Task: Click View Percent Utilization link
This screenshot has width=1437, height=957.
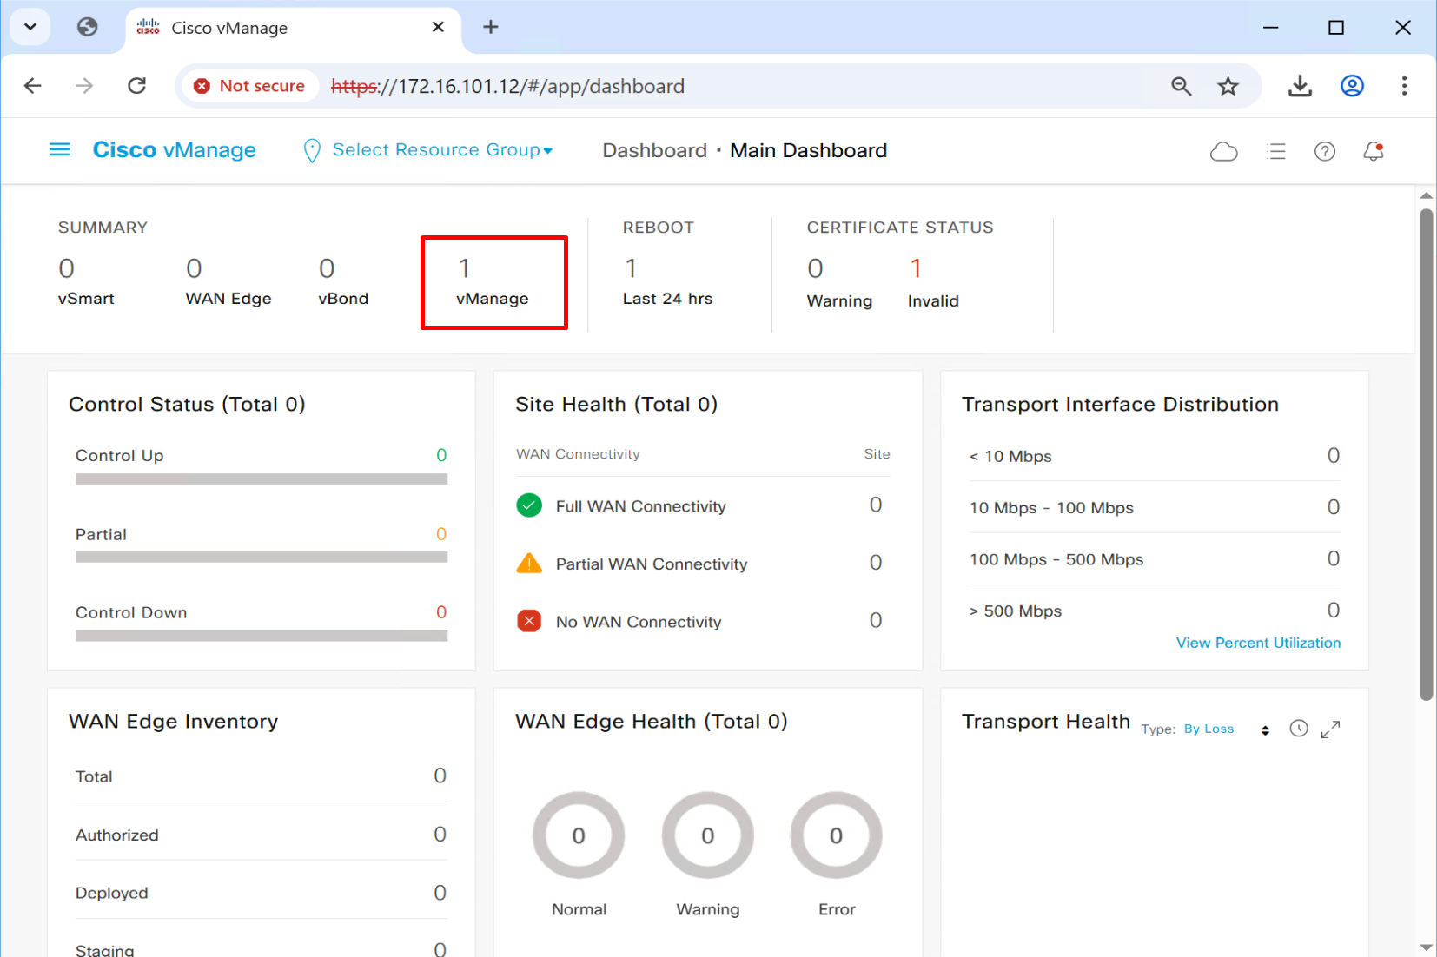Action: click(1257, 643)
